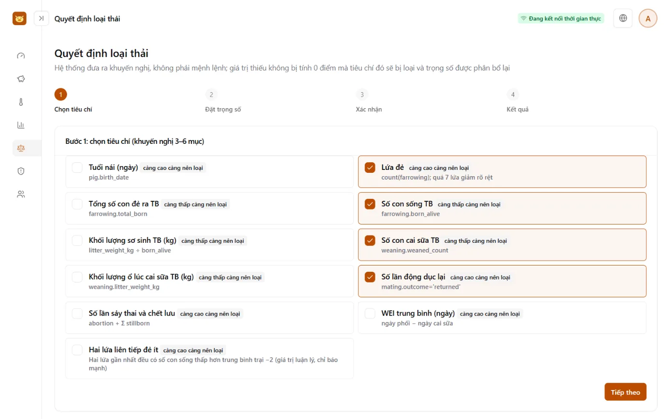Click the Tiếp theo button

pyautogui.click(x=625, y=392)
